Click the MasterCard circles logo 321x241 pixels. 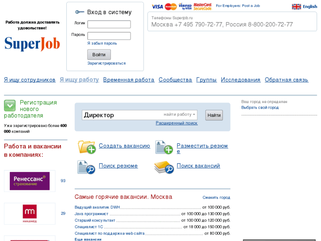(x=171, y=7)
